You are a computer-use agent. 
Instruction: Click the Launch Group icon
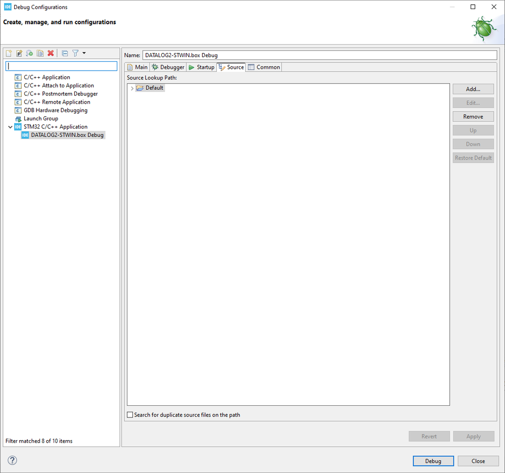tap(18, 119)
